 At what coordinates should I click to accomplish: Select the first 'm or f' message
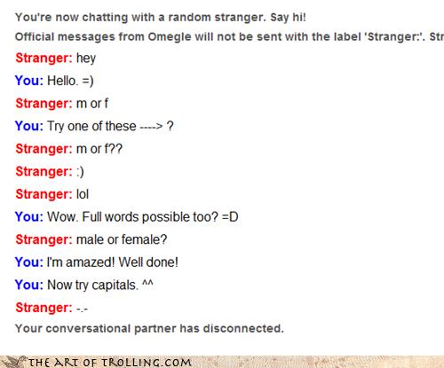92,104
